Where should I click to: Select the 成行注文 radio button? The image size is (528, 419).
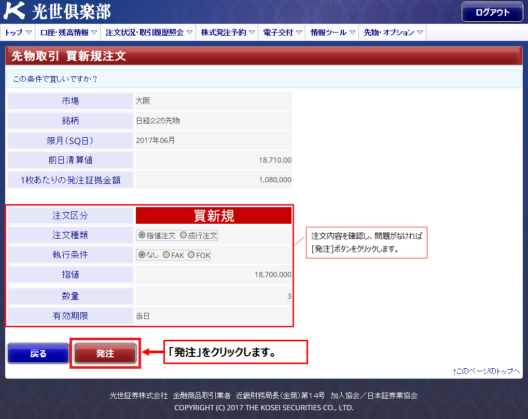tap(183, 235)
